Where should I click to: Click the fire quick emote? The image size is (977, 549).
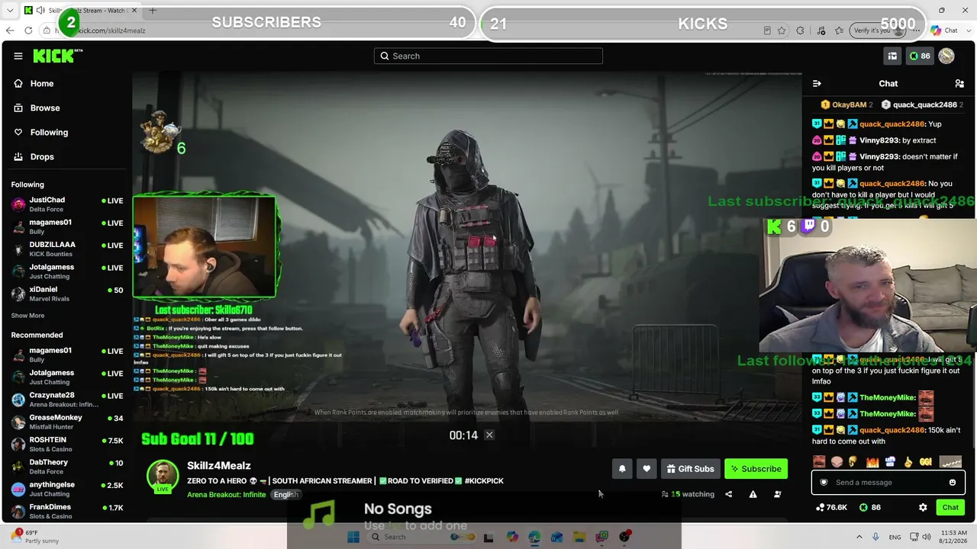tap(872, 462)
